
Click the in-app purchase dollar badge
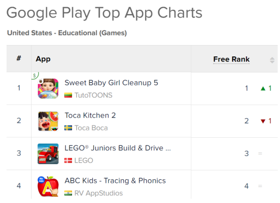tap(35, 76)
